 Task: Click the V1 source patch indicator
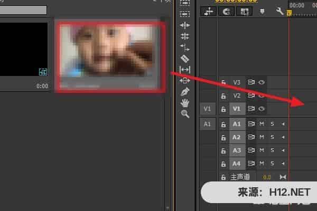[x=208, y=109]
